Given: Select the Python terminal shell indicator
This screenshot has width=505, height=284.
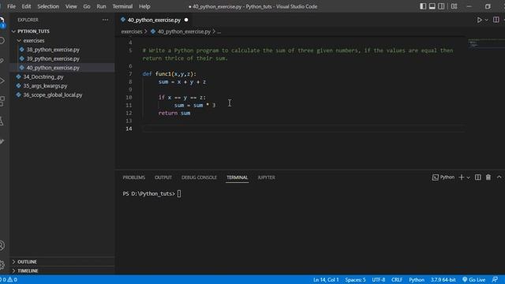Looking at the screenshot, I should 443,177.
